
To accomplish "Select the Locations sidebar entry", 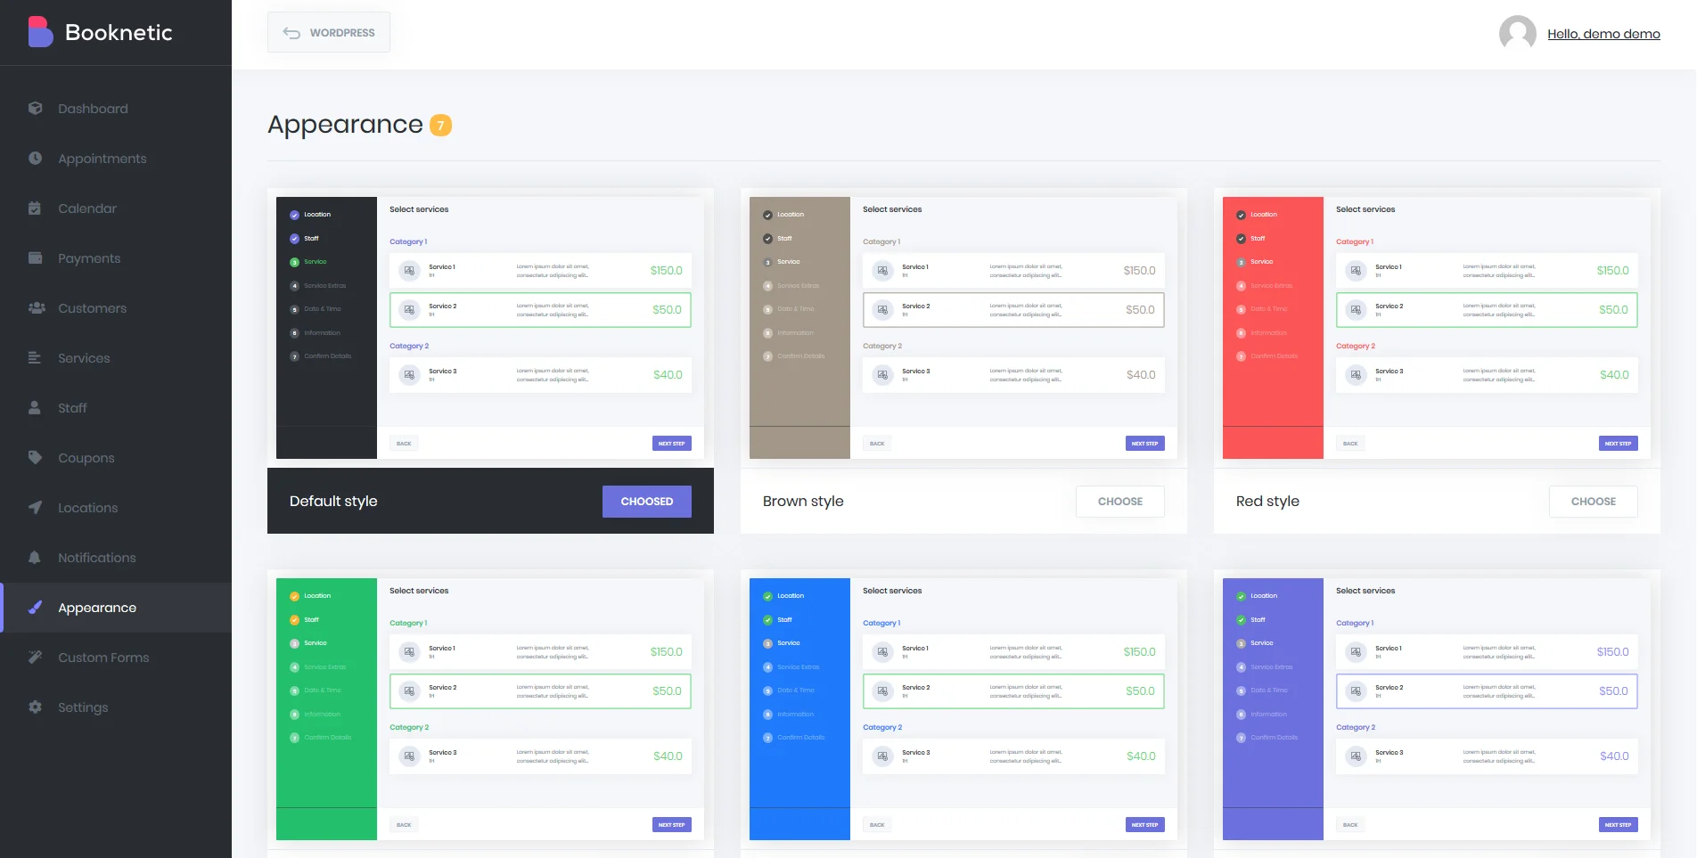I will pyautogui.click(x=86, y=507).
